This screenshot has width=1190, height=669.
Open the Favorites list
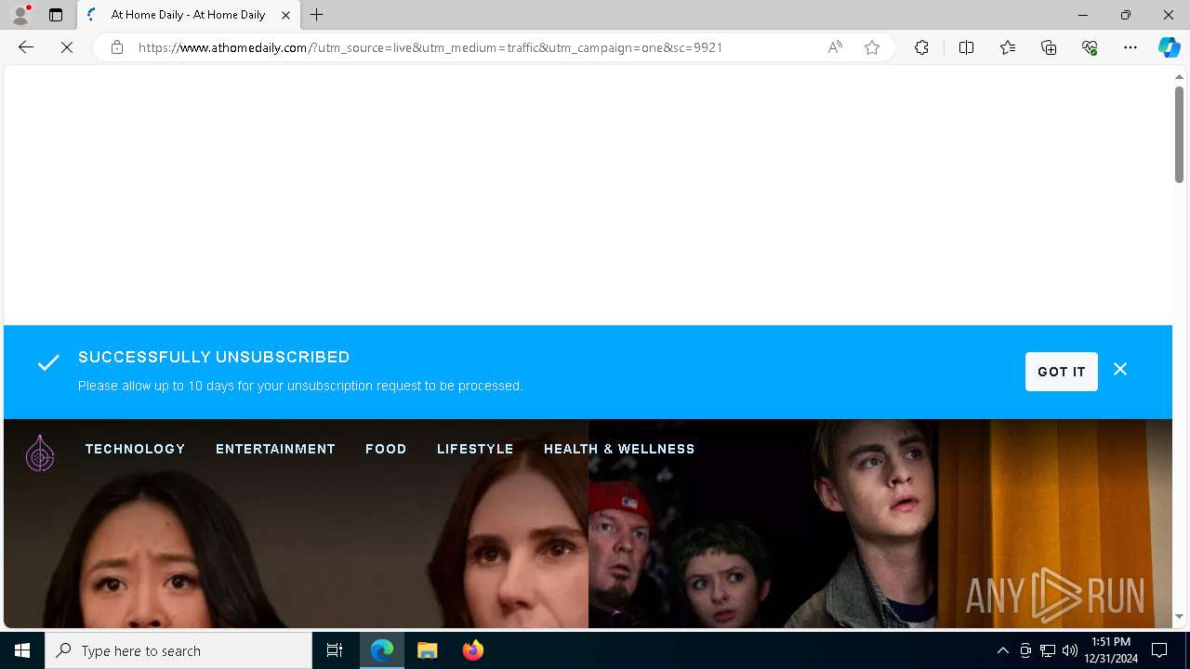(1008, 47)
